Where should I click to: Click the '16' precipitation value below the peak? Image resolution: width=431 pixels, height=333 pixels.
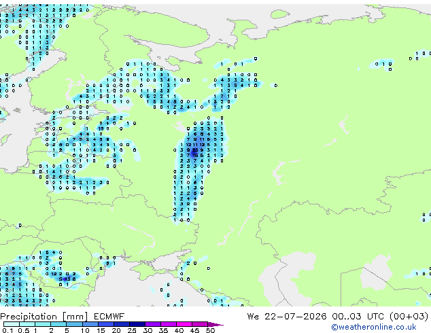195,156
